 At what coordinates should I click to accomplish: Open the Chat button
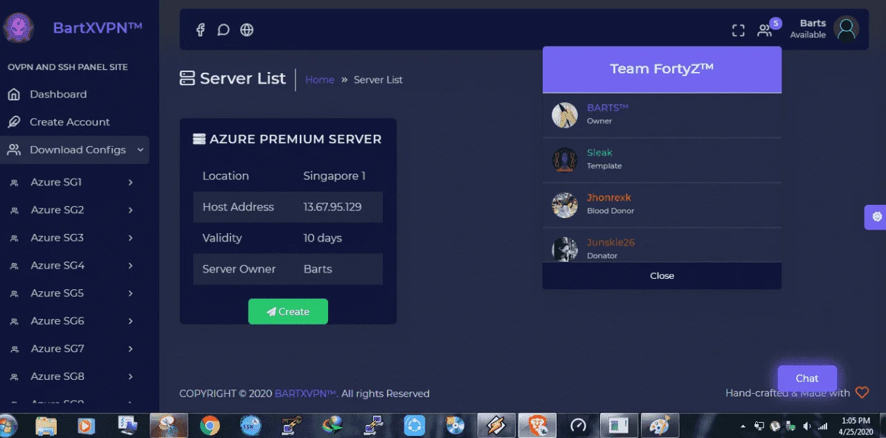click(807, 378)
